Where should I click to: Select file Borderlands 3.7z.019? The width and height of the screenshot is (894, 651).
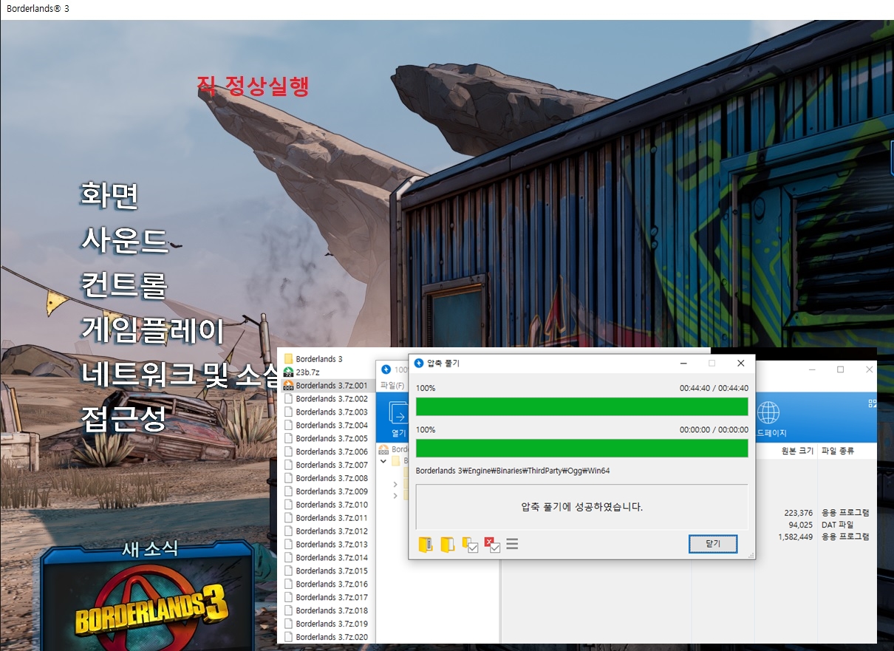(x=332, y=624)
